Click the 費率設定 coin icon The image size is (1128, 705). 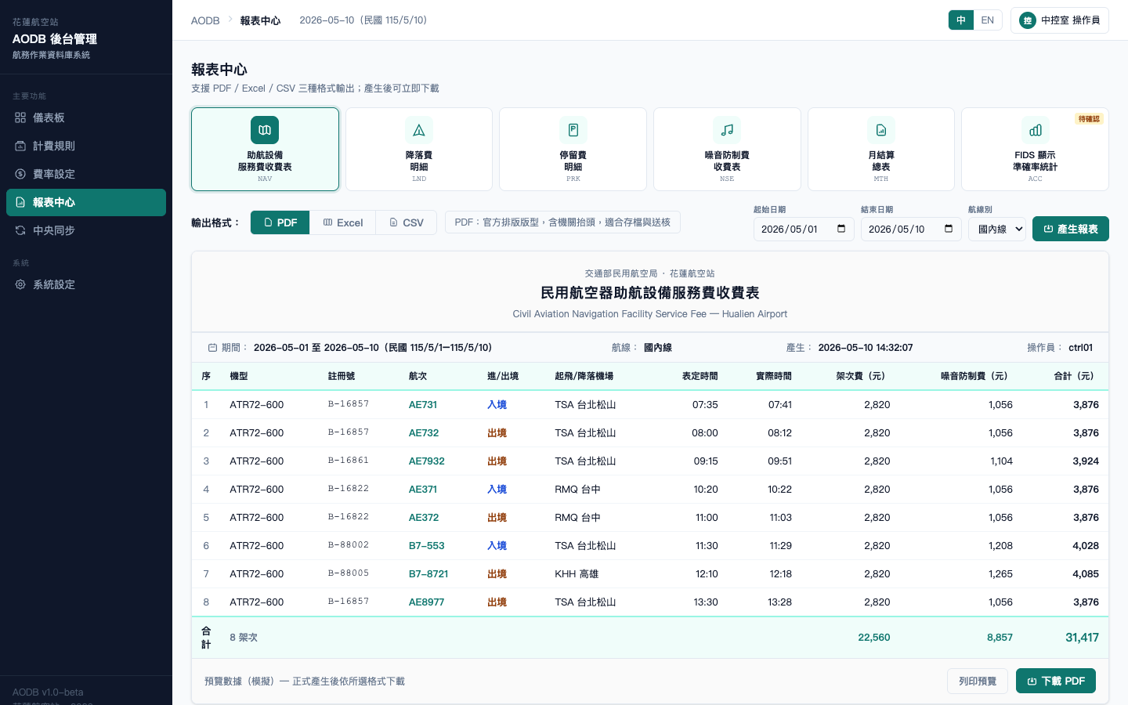(20, 174)
